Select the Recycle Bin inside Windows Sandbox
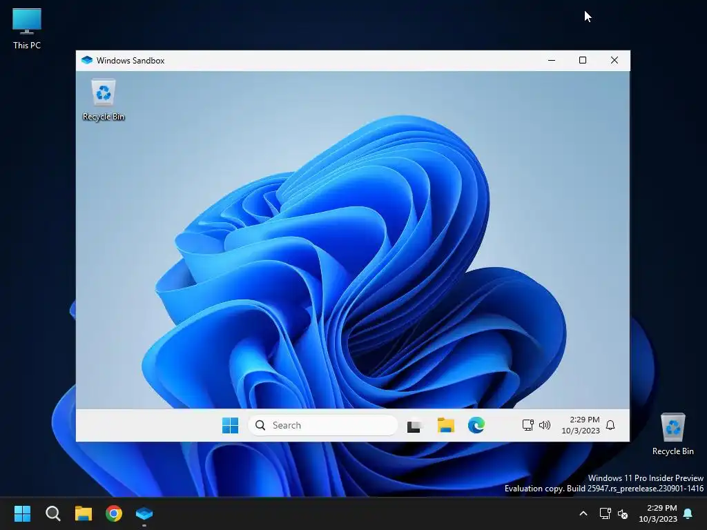Viewport: 707px width, 530px height. click(104, 100)
